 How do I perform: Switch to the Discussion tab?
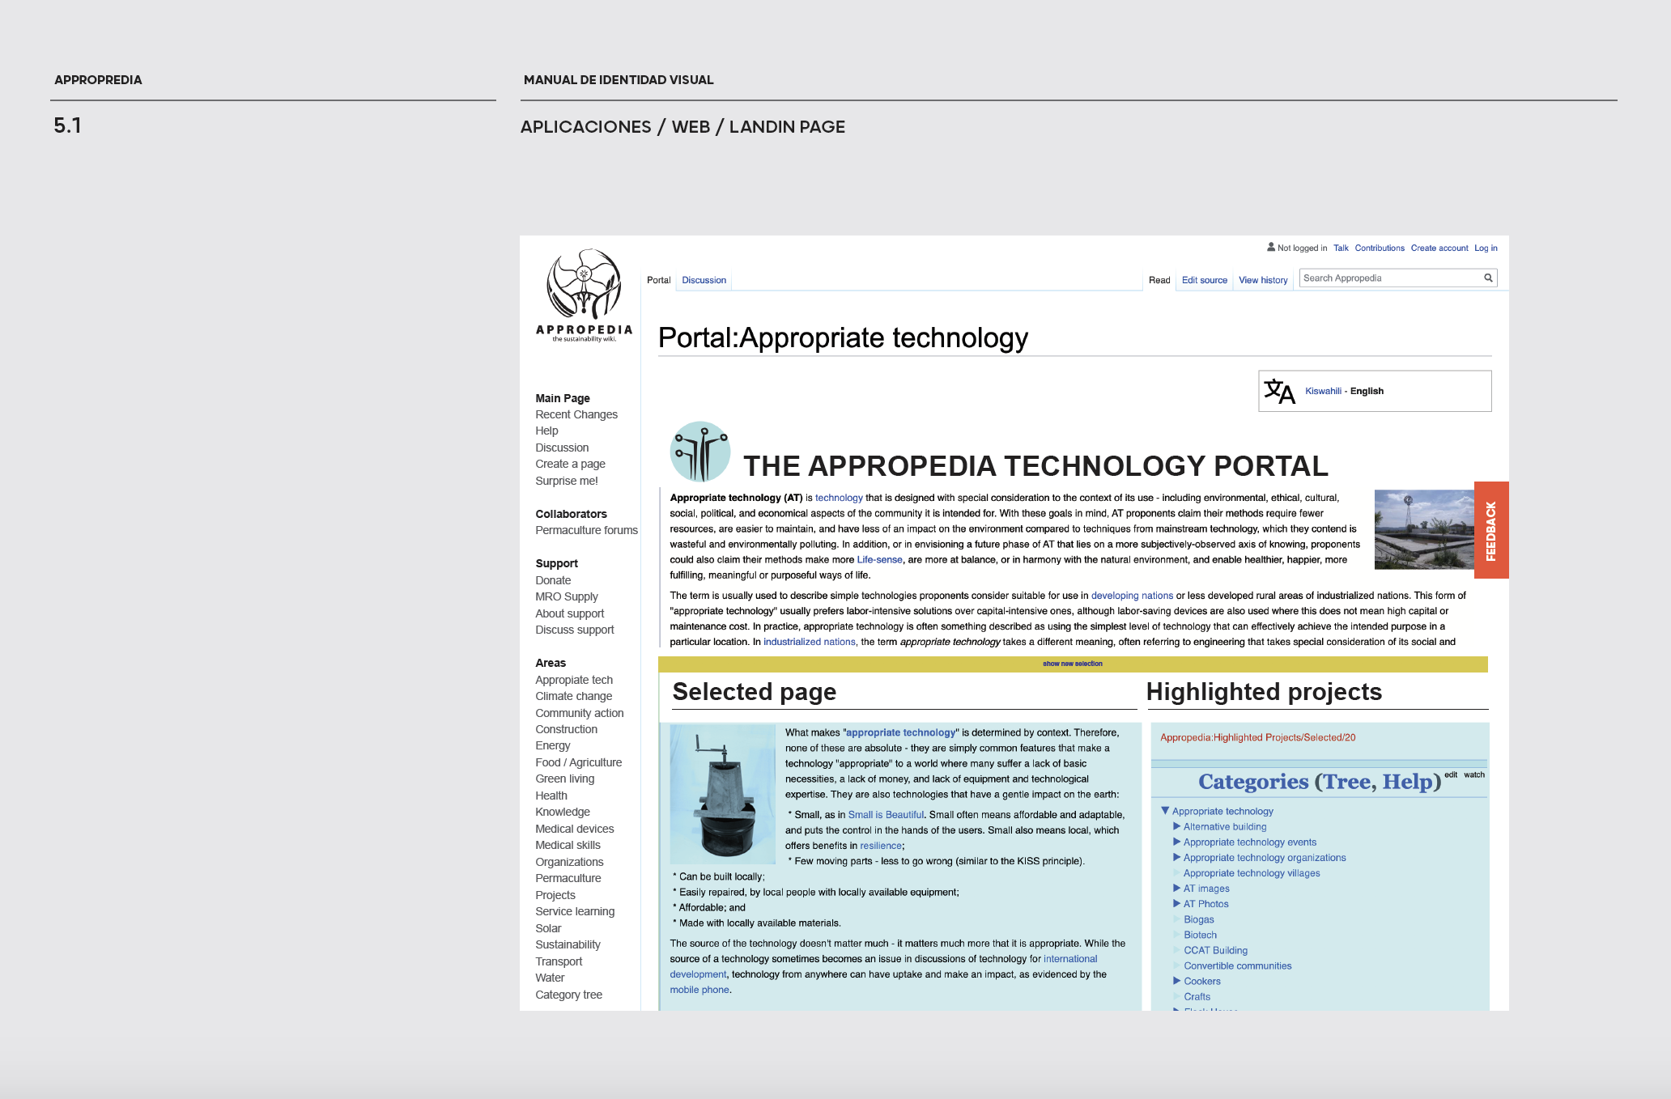(704, 280)
